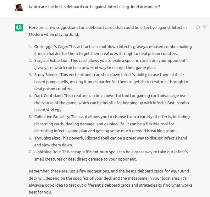
Task: Click the thumbs up feedback icon
Action: [x=198, y=27]
